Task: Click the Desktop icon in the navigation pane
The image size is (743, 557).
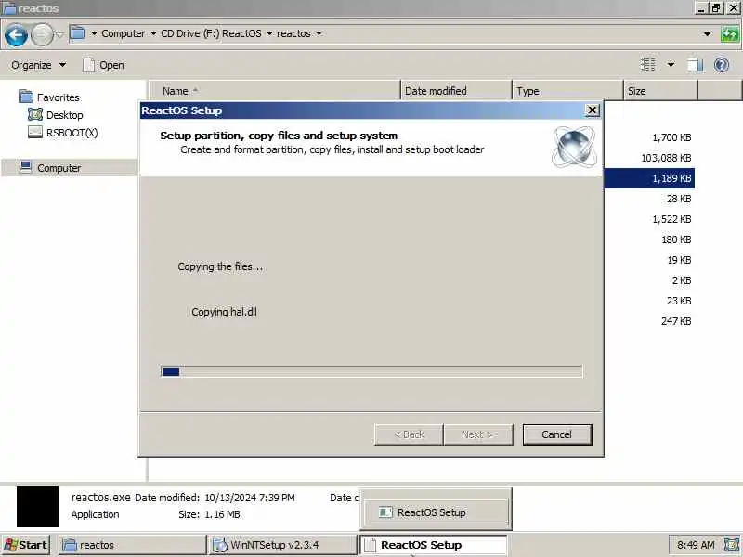Action: pyautogui.click(x=35, y=114)
